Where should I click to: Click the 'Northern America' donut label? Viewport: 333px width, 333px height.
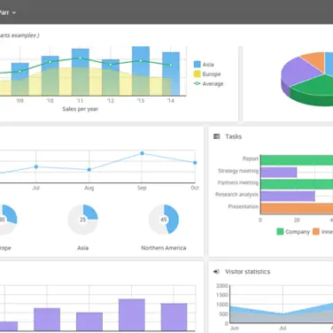tap(164, 248)
